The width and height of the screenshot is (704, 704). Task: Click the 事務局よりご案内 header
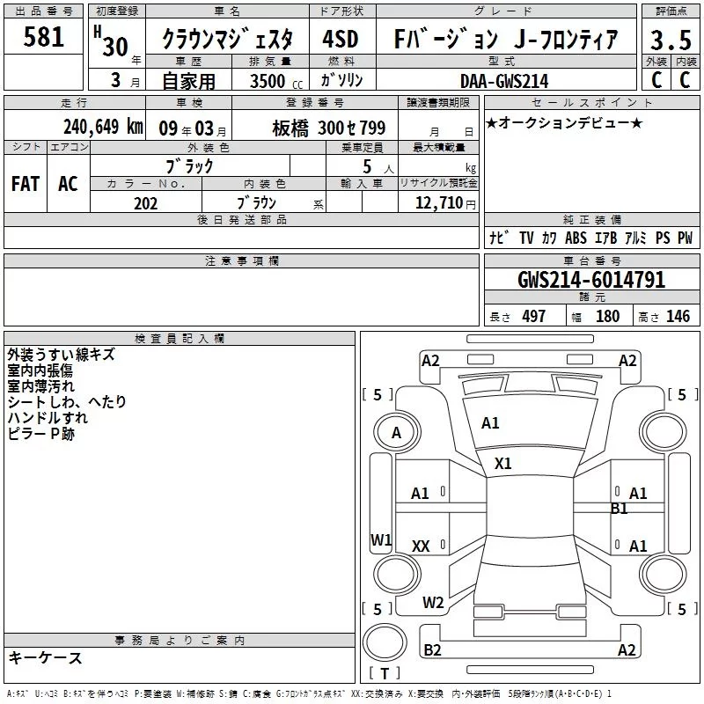pos(180,641)
